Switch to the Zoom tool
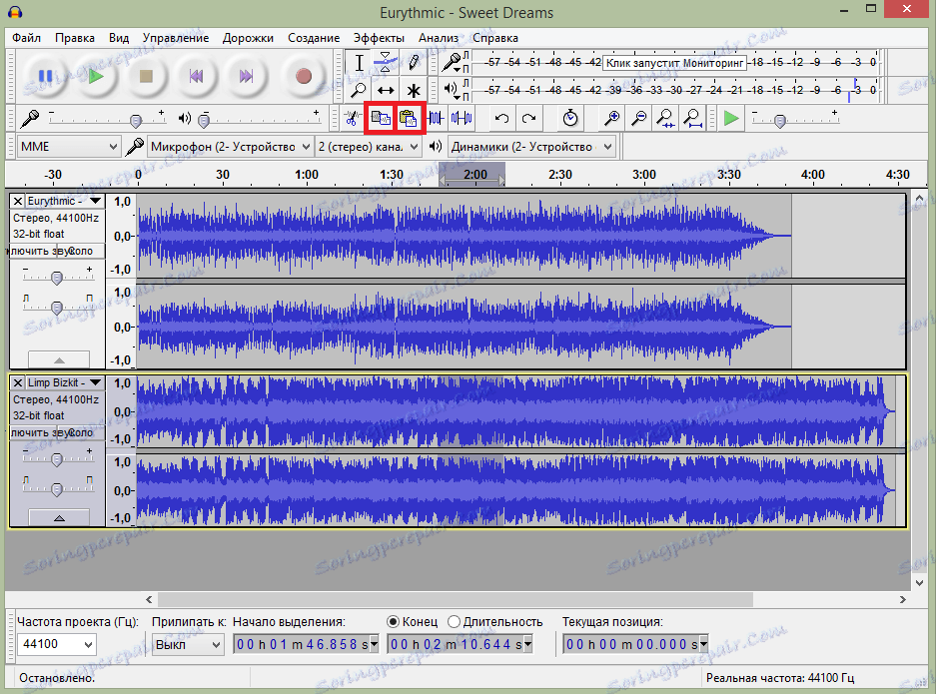The image size is (936, 694). point(360,90)
